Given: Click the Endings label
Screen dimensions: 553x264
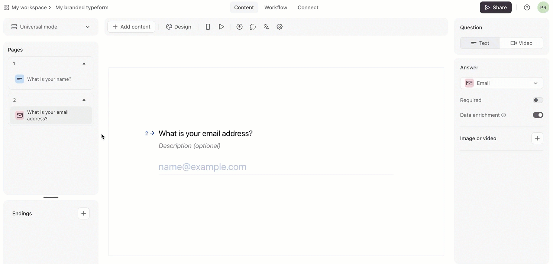Looking at the screenshot, I should click(22, 214).
